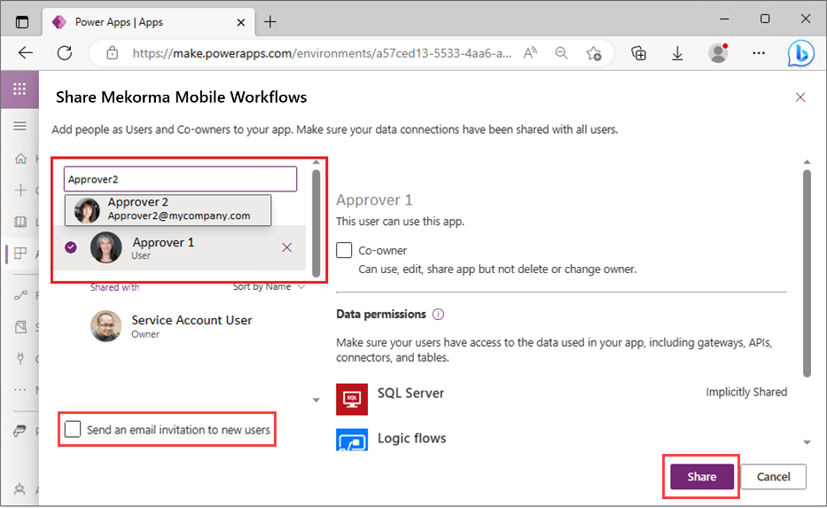The height and width of the screenshot is (508, 827).
Task: Open browser Settings and more menu
Action: (759, 53)
